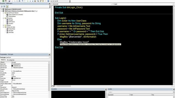Collapse Formularios folder

pos(3,18)
